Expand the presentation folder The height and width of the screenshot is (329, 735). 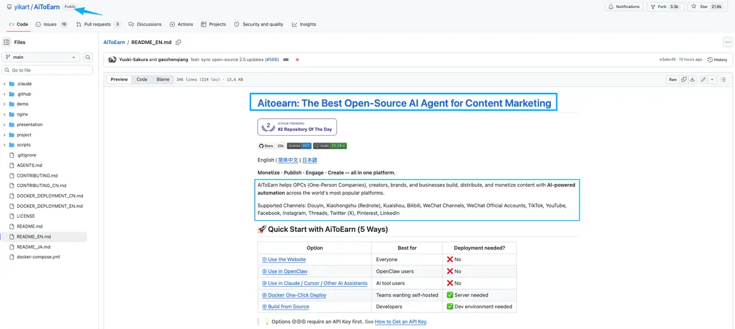pyautogui.click(x=4, y=125)
